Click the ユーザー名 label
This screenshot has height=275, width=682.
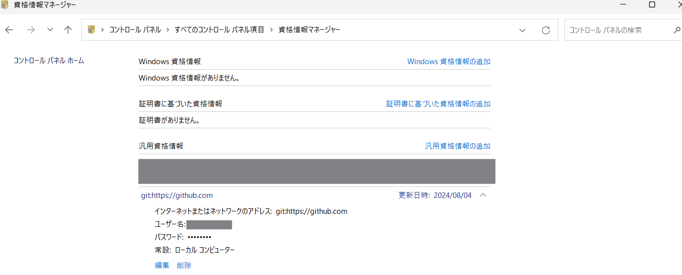(170, 225)
